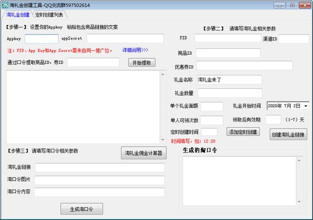Viewport: 313px width, 220px height.
Task: Focus the 渠道ID text field
Action: tap(294, 38)
